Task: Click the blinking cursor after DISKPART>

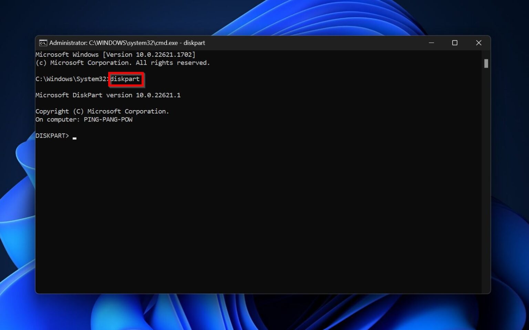Action: point(74,138)
